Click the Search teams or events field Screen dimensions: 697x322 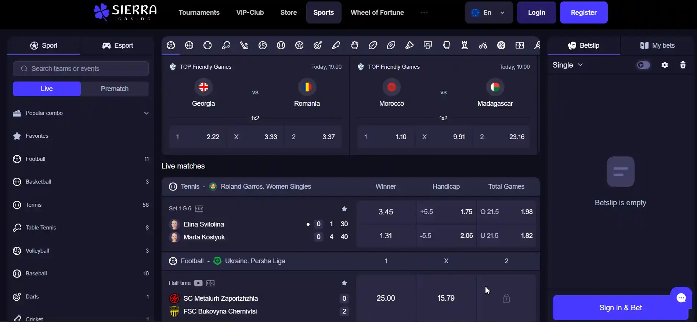(81, 69)
